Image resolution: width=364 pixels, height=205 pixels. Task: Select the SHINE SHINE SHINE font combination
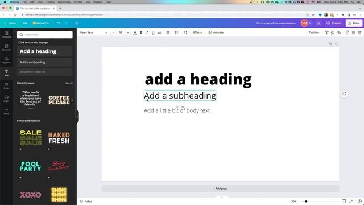[x=59, y=195]
